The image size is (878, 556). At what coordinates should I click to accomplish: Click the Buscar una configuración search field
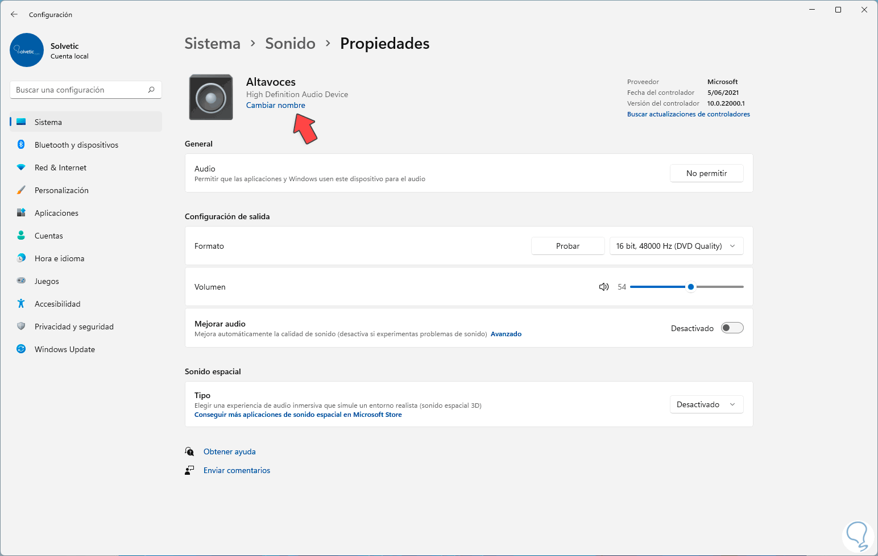point(80,90)
